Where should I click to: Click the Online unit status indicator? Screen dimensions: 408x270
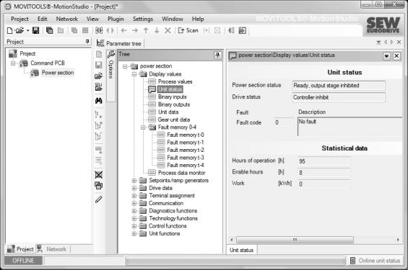click(x=375, y=261)
